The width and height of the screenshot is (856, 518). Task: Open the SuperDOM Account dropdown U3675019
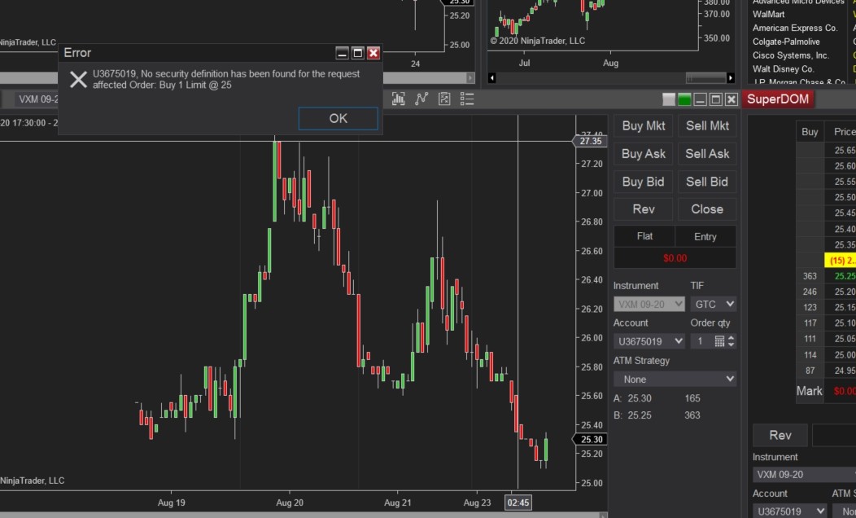click(789, 511)
